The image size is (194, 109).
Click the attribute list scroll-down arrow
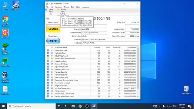pos(138,97)
